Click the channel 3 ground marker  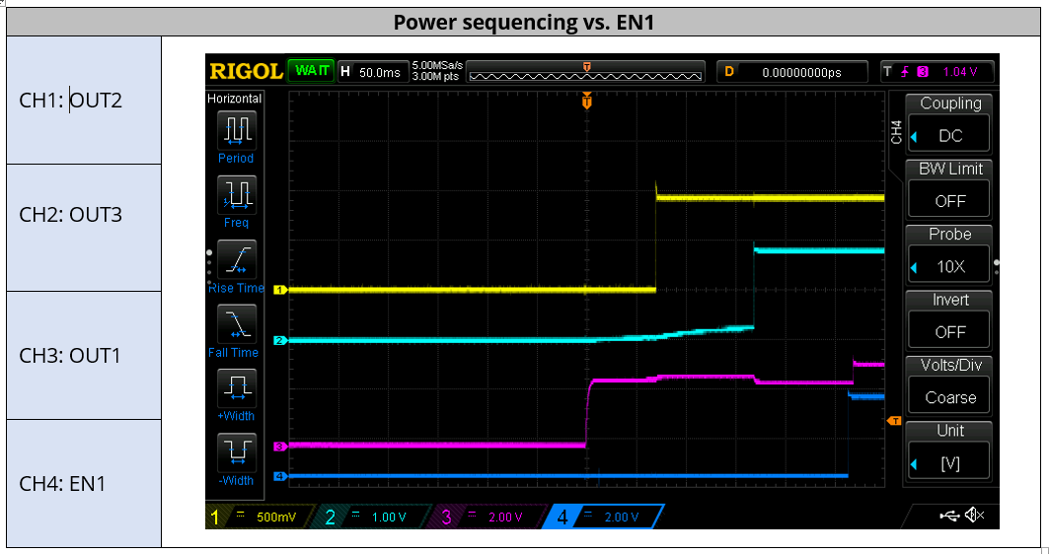point(280,447)
